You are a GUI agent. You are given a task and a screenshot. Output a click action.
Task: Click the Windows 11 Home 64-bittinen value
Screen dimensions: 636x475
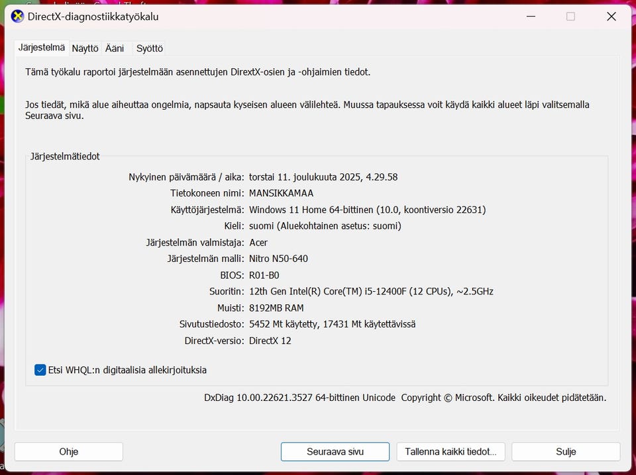point(368,210)
